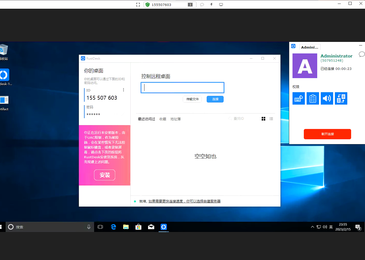Image resolution: width=365 pixels, height=260 pixels.
Task: Expand hidden system tray icons chevron
Action: click(313, 227)
